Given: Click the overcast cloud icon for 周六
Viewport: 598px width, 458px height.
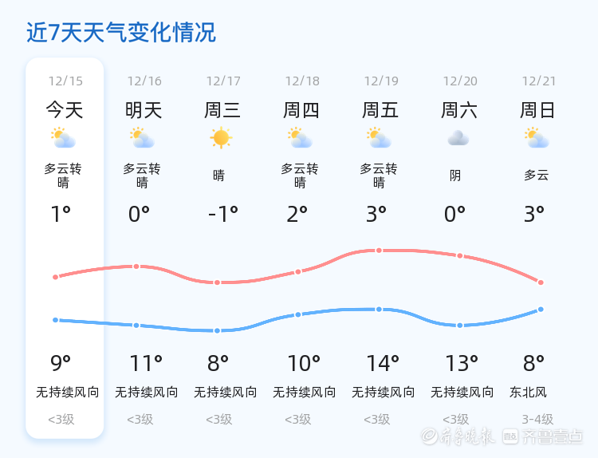Looking at the screenshot, I should (458, 138).
